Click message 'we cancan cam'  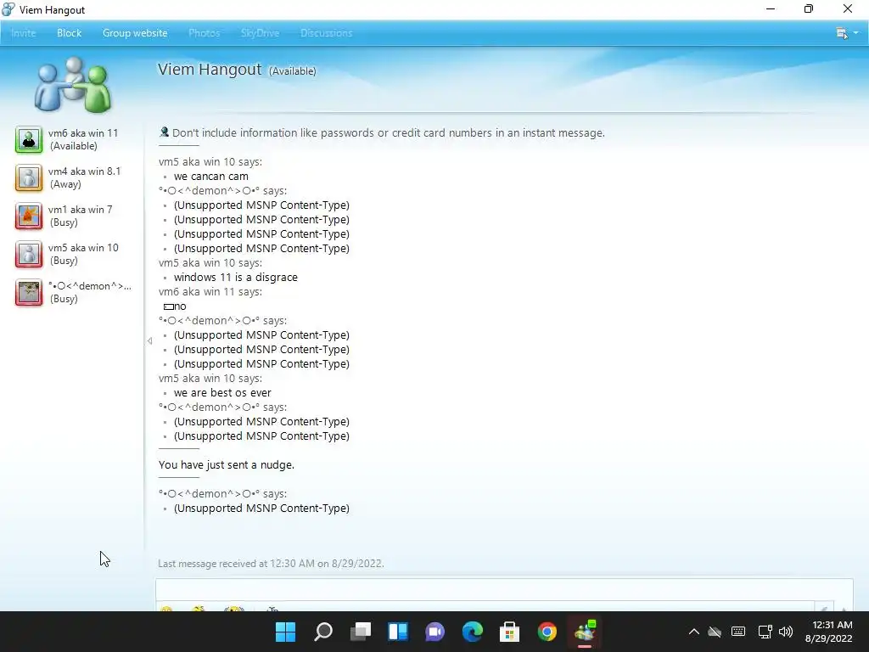click(x=211, y=177)
